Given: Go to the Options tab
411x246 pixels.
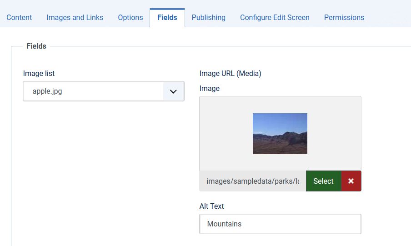Looking at the screenshot, I should (x=130, y=17).
